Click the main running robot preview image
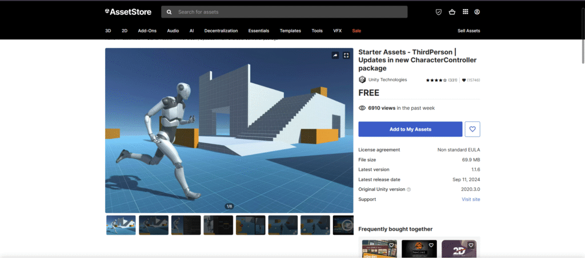The width and height of the screenshot is (585, 258). 229,130
